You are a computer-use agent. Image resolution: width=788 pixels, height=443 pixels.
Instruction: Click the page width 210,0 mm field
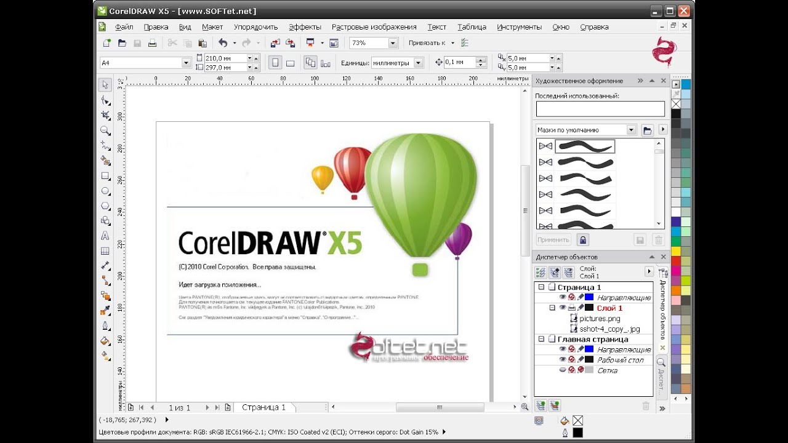[x=225, y=58]
